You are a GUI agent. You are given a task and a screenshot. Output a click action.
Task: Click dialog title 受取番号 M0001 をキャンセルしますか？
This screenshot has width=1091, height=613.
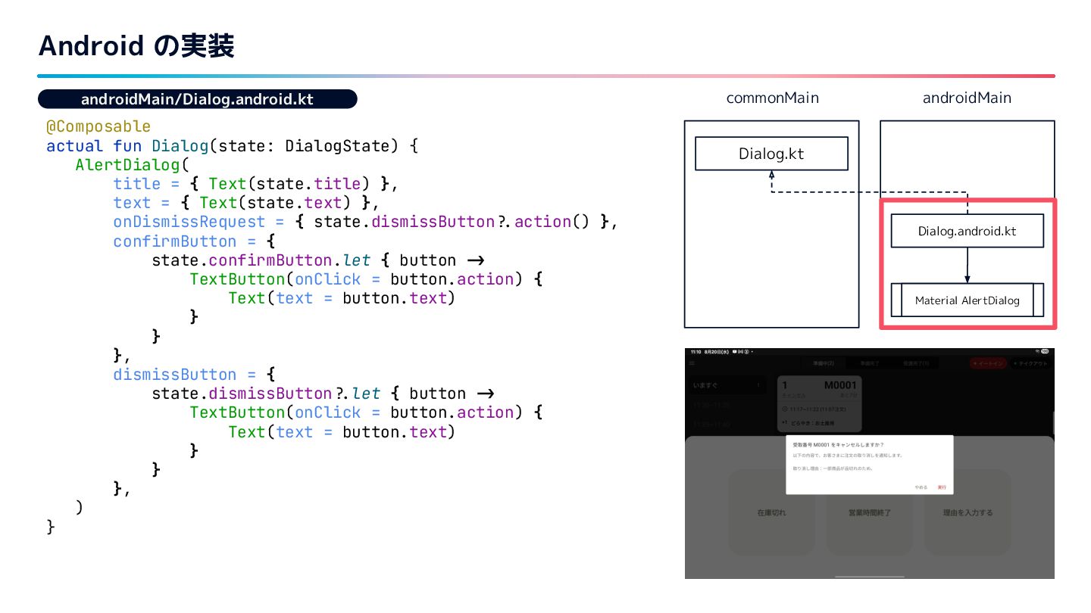(837, 444)
